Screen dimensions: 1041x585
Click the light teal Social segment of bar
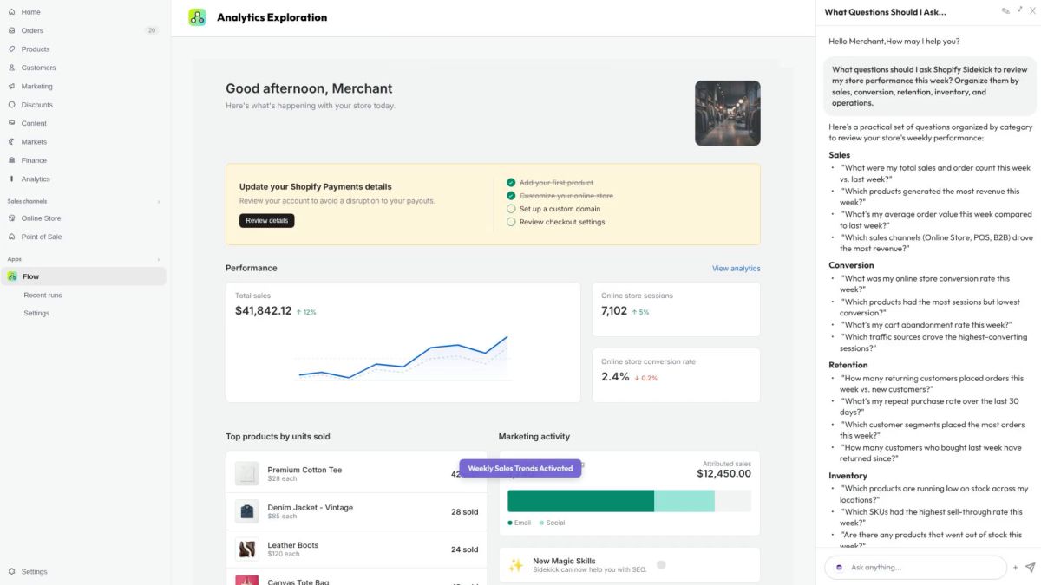[684, 501]
